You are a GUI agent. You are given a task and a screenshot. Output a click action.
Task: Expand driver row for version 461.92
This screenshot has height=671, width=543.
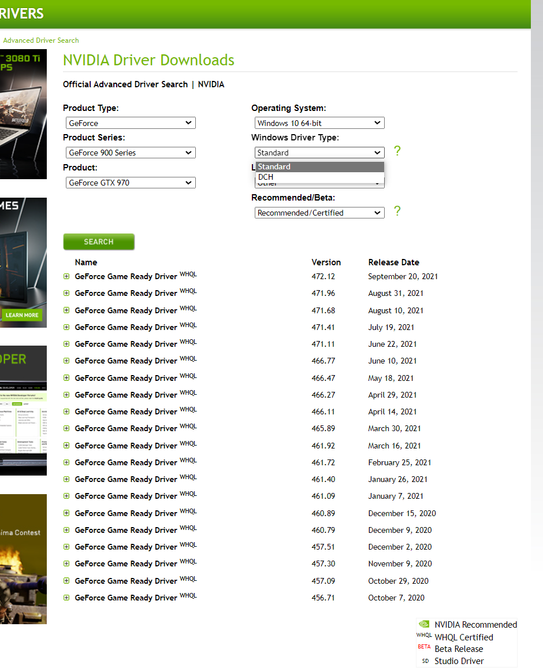pos(66,446)
